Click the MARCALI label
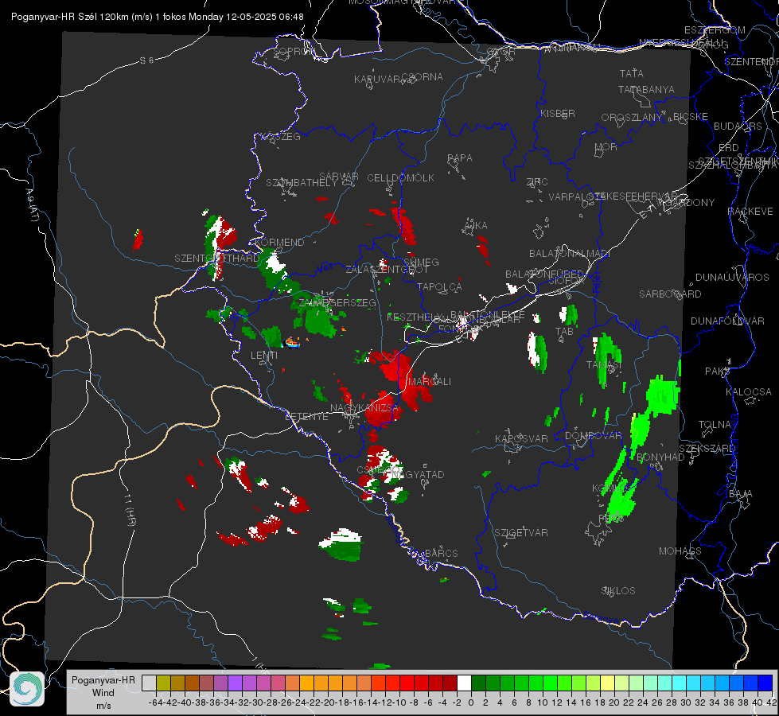This screenshot has width=779, height=716. tap(430, 382)
